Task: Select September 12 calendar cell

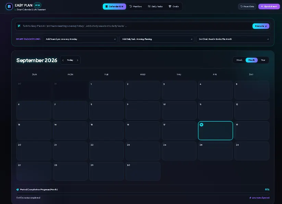Action: tap(252, 111)
